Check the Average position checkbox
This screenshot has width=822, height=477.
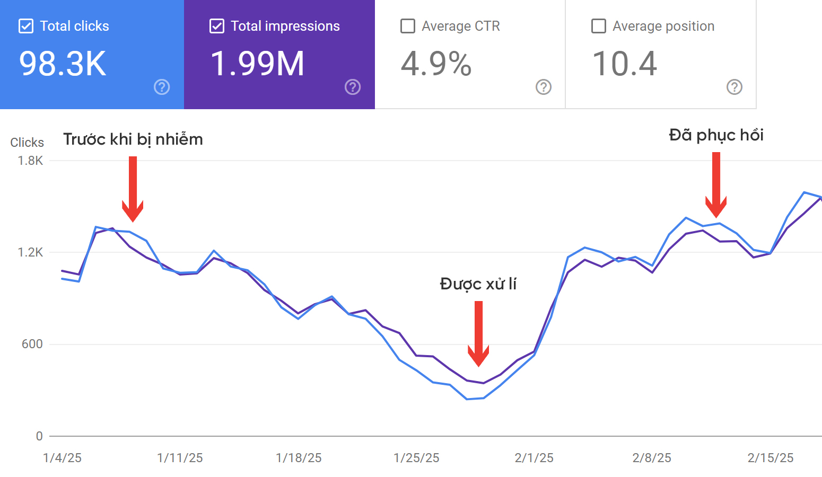coord(598,26)
